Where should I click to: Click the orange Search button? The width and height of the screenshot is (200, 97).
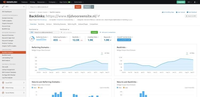click(78, 7)
